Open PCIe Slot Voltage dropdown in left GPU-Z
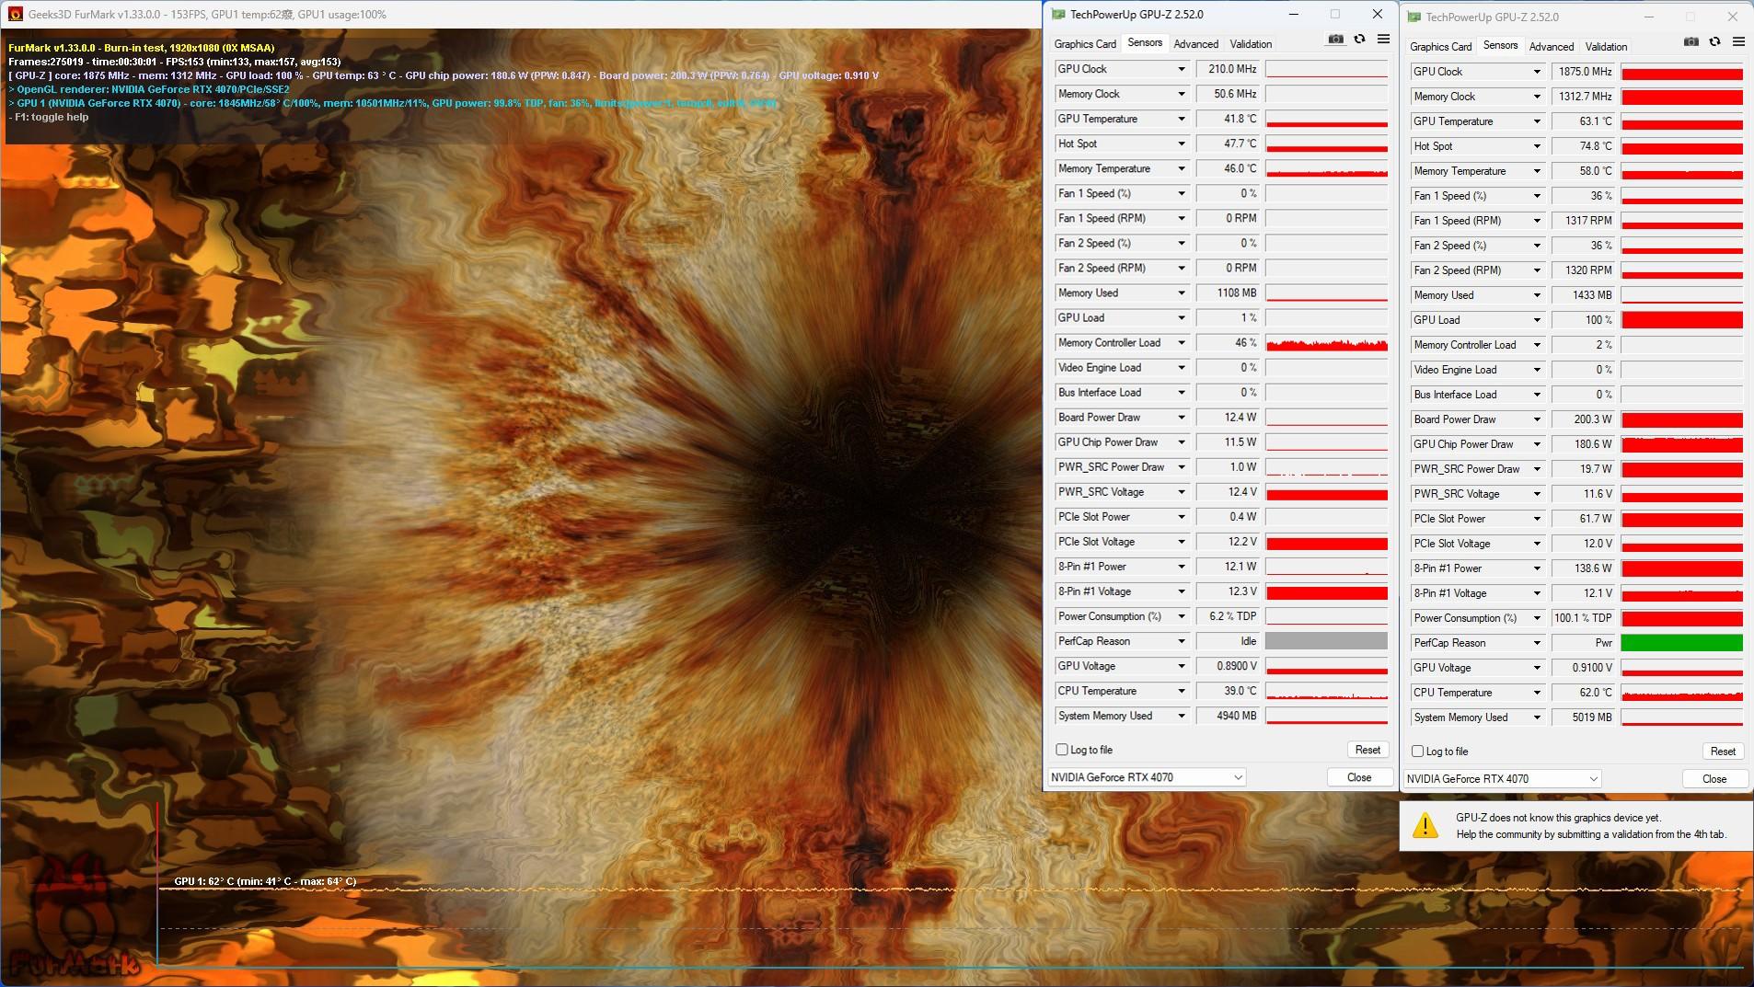 point(1182,542)
